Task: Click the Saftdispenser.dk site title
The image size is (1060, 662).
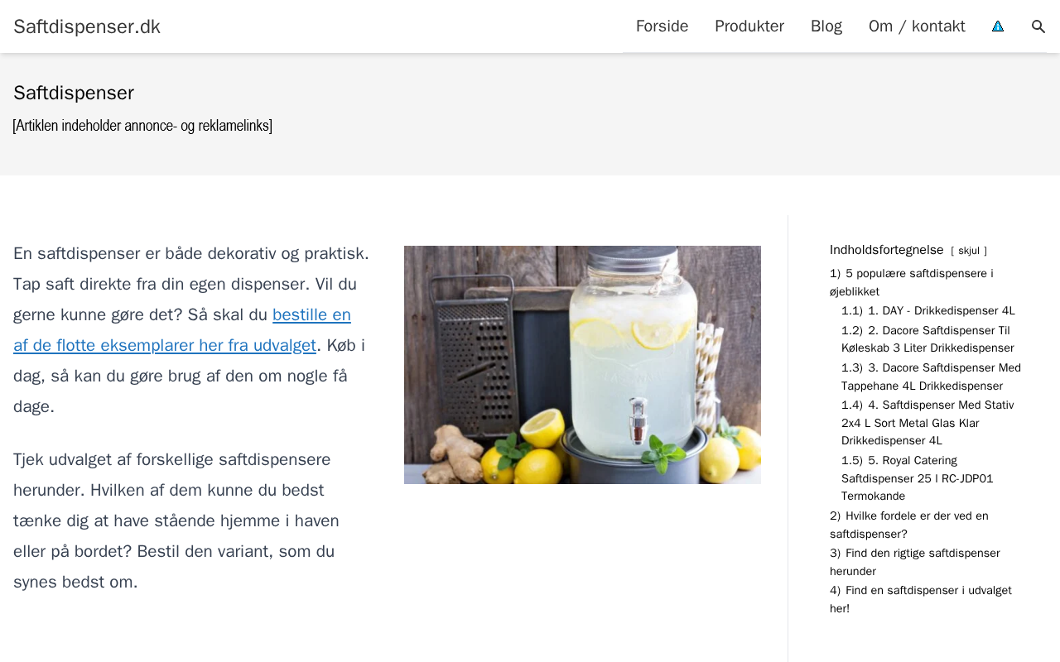Action: point(87,26)
